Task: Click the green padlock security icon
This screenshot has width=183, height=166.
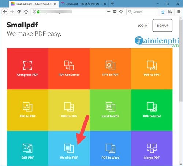Action: coord(38,12)
